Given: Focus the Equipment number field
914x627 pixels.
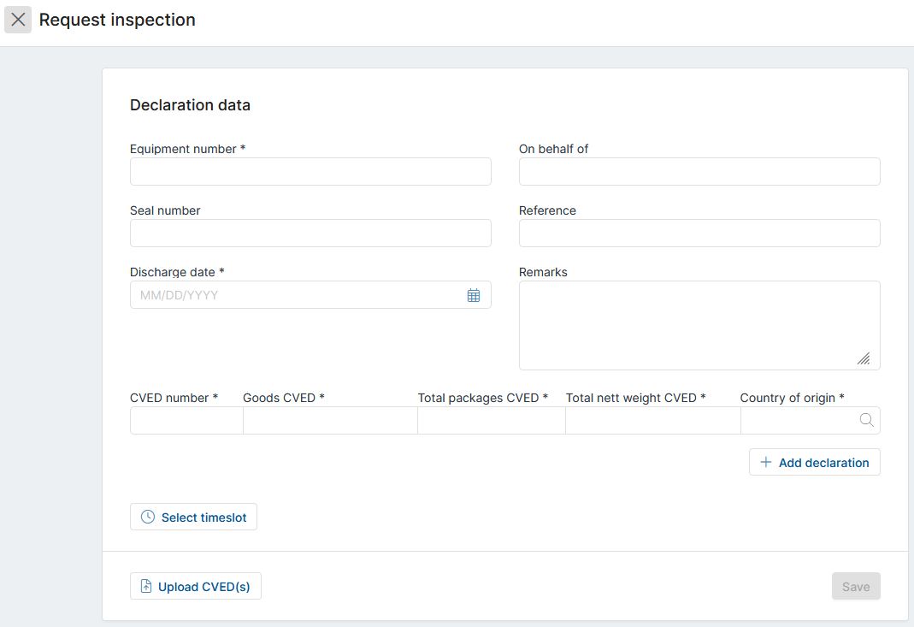Looking at the screenshot, I should 310,172.
